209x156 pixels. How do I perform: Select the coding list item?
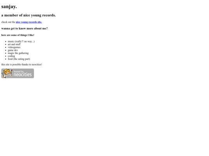[11, 56]
